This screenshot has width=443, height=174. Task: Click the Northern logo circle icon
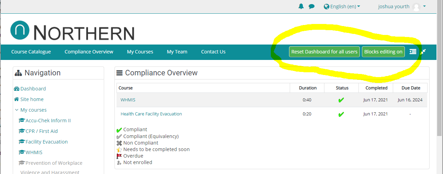tap(21, 30)
